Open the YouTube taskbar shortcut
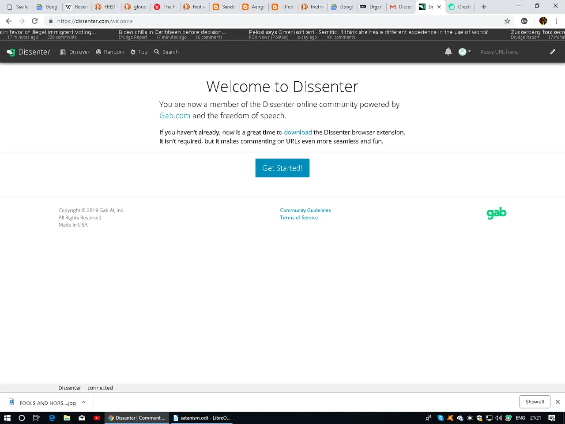 tap(97, 418)
